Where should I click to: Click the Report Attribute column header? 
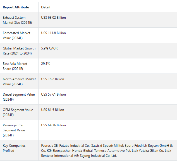(x=16, y=7)
